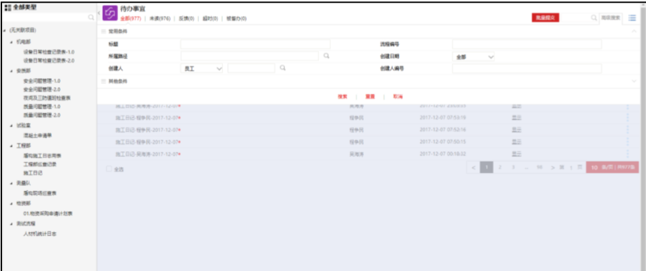Screen dimensions: 646x271
Task: Focus the 流程编号 input field
Action: tap(527, 44)
